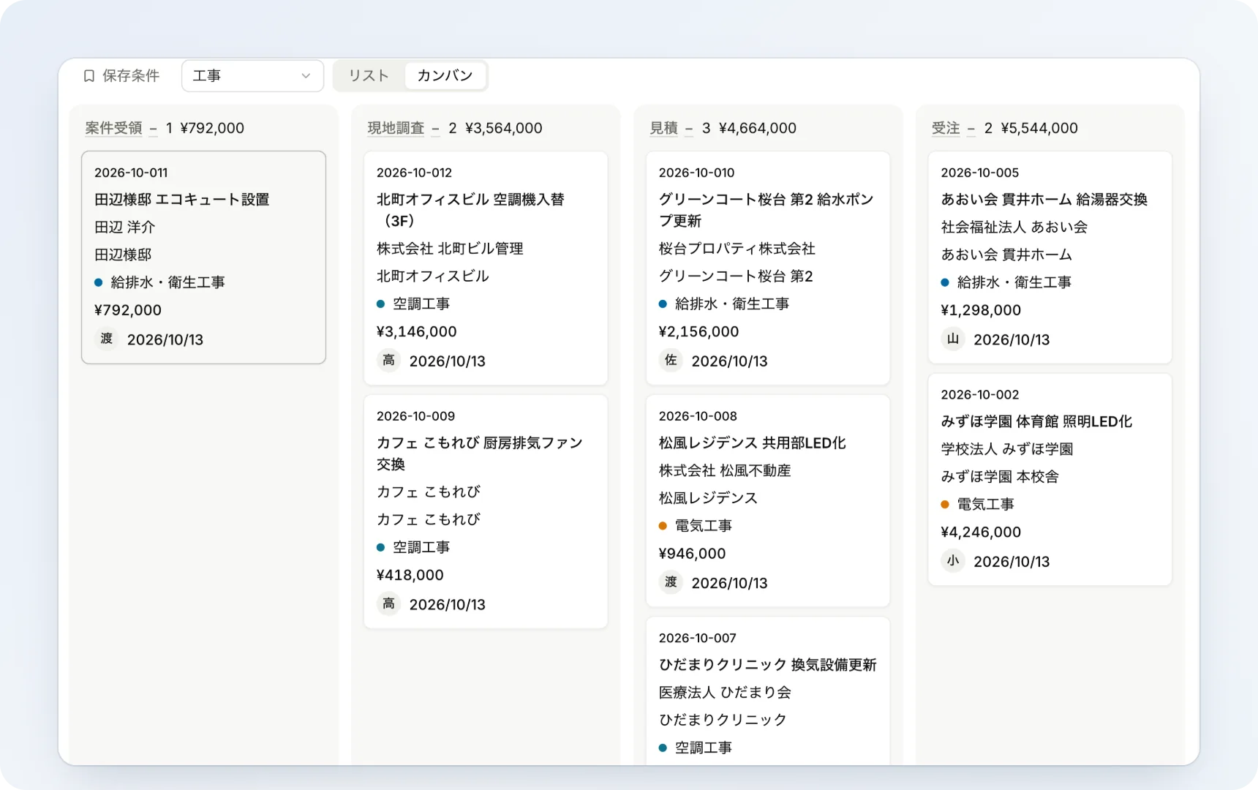1258x790 pixels.
Task: Click client name 学校法人 みずほ学園
Action: 1007,449
